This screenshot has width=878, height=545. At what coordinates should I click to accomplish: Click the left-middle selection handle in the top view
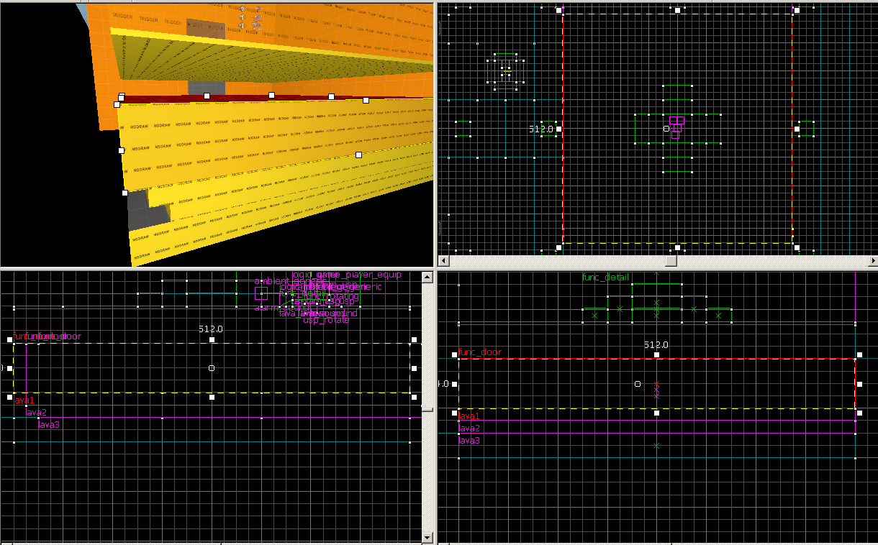click(x=558, y=129)
